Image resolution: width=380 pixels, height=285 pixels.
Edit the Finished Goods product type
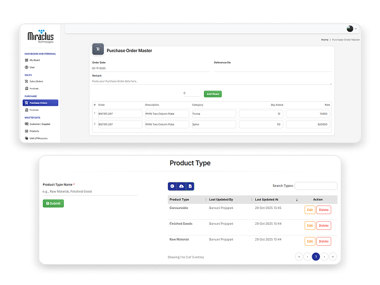[x=310, y=225]
